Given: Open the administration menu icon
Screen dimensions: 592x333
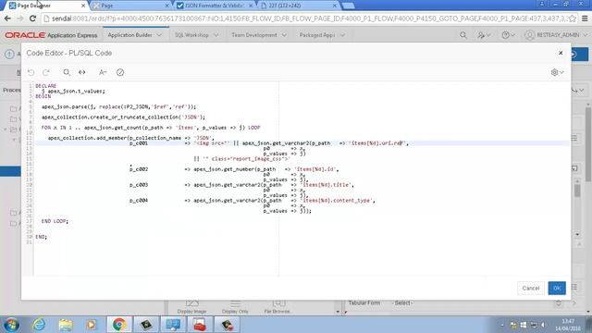Looking at the screenshot, I should click(484, 35).
